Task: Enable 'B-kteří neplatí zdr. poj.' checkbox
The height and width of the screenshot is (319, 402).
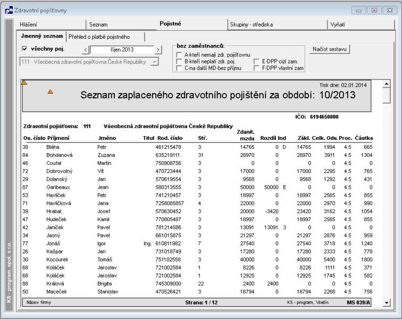Action: click(179, 62)
